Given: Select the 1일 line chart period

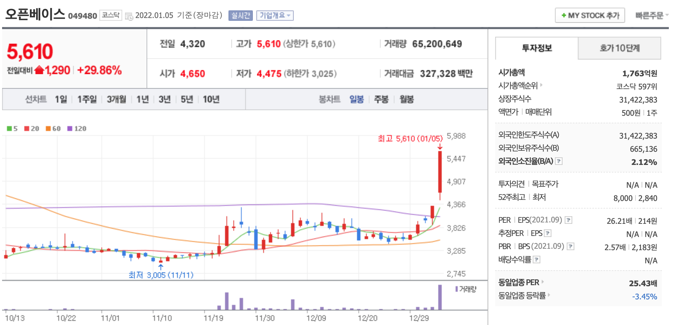Looking at the screenshot, I should [x=61, y=99].
